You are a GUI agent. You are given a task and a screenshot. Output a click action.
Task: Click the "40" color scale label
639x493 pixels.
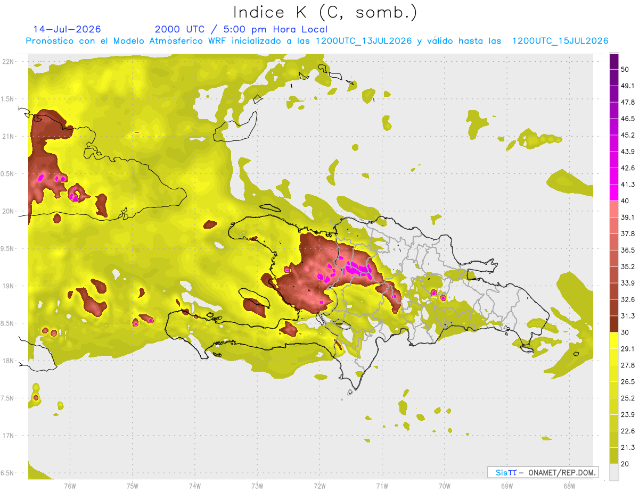click(625, 201)
